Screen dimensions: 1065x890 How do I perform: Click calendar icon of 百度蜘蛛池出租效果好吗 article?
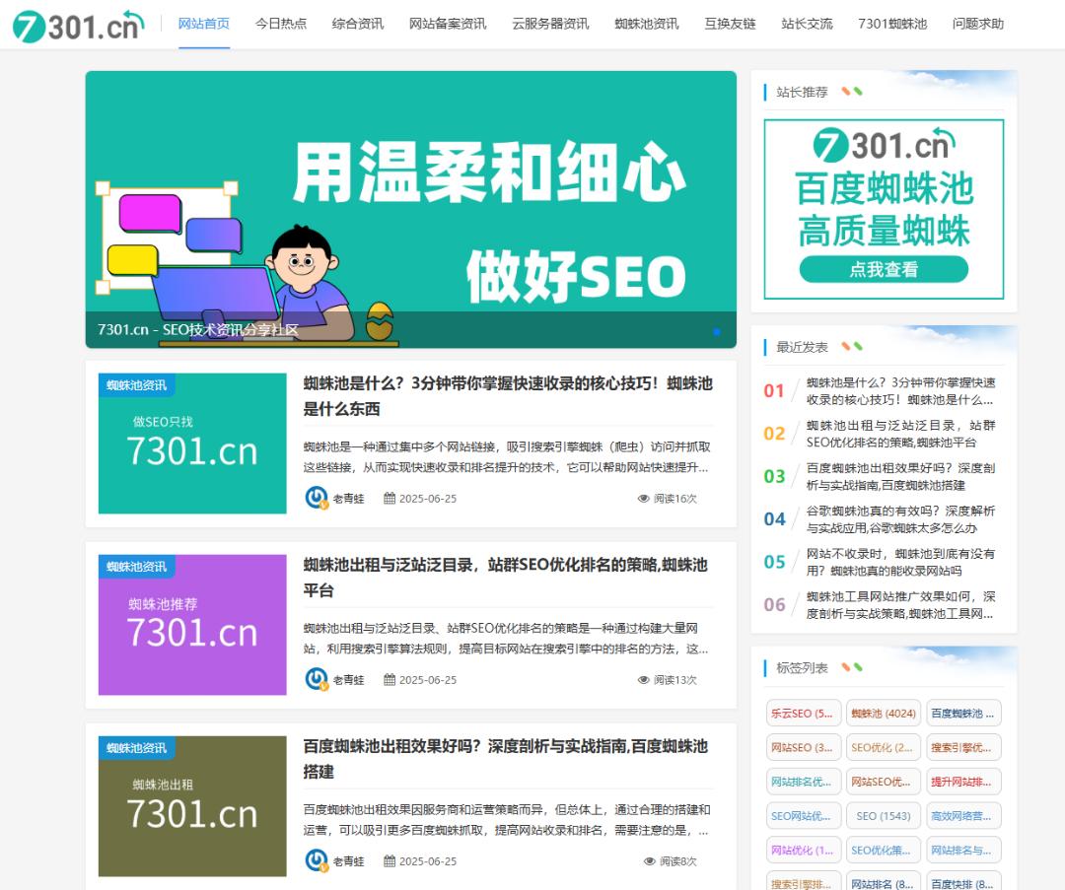[x=390, y=860]
